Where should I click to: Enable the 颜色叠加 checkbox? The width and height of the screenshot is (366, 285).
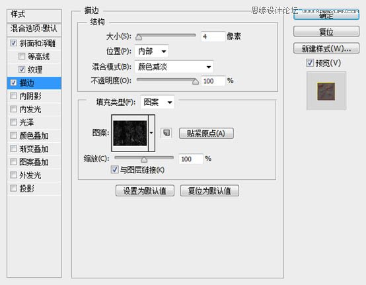13,136
